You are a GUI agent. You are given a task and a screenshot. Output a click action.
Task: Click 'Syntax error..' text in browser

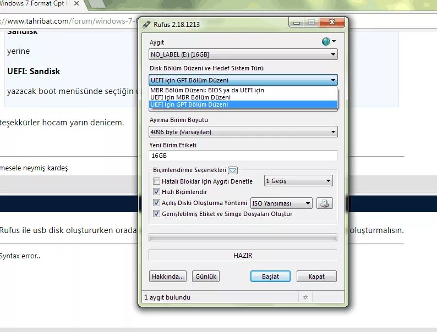click(x=20, y=256)
